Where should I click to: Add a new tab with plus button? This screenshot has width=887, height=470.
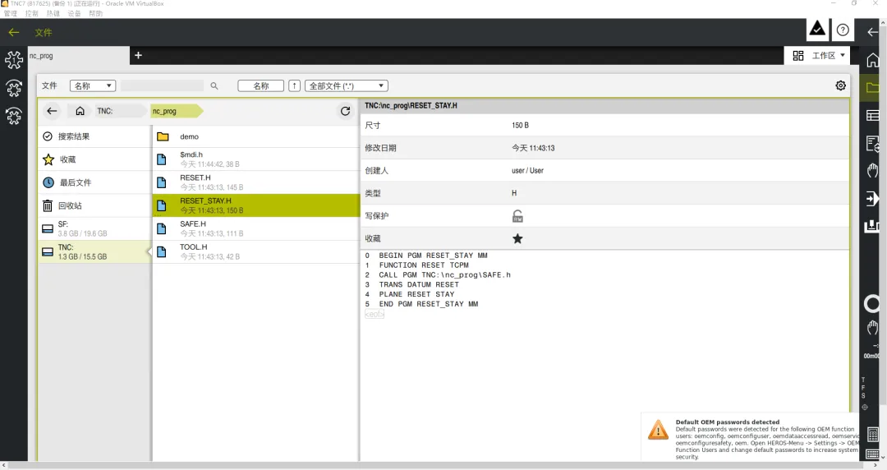pos(138,56)
